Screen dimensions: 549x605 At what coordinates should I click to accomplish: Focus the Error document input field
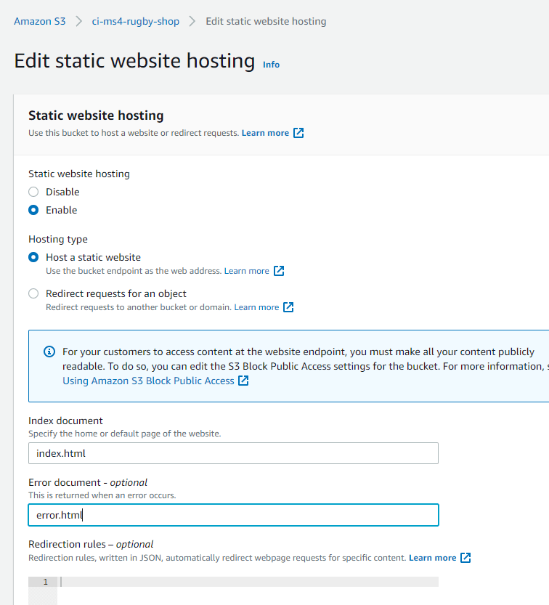pos(233,515)
